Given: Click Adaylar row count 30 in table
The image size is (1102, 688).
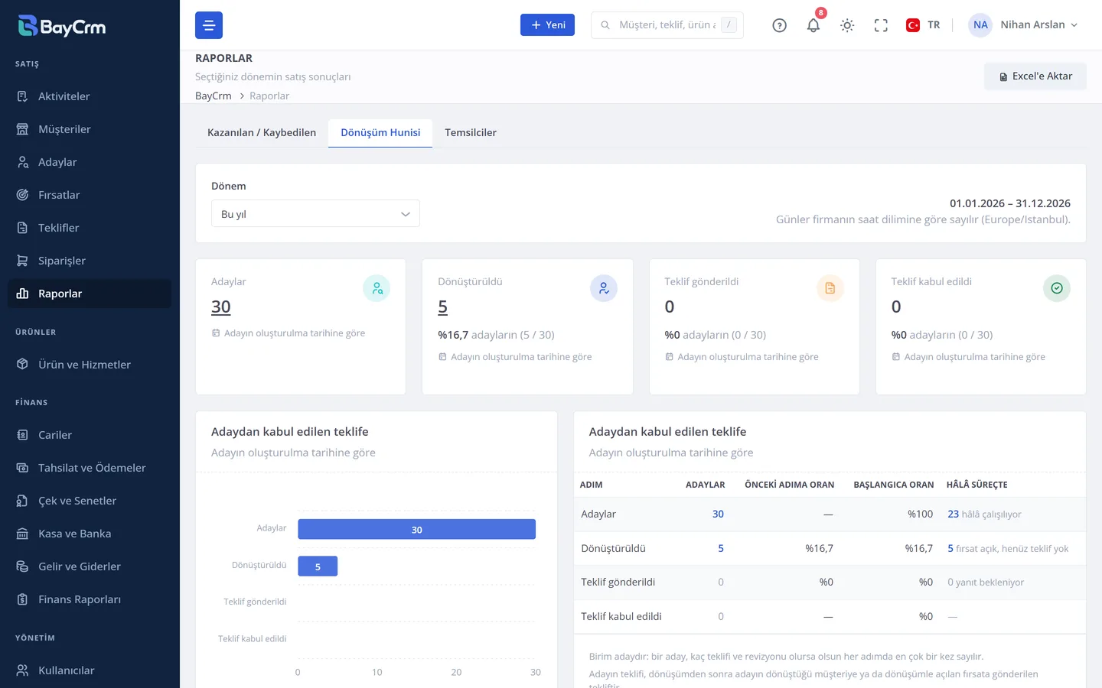Looking at the screenshot, I should click(718, 514).
